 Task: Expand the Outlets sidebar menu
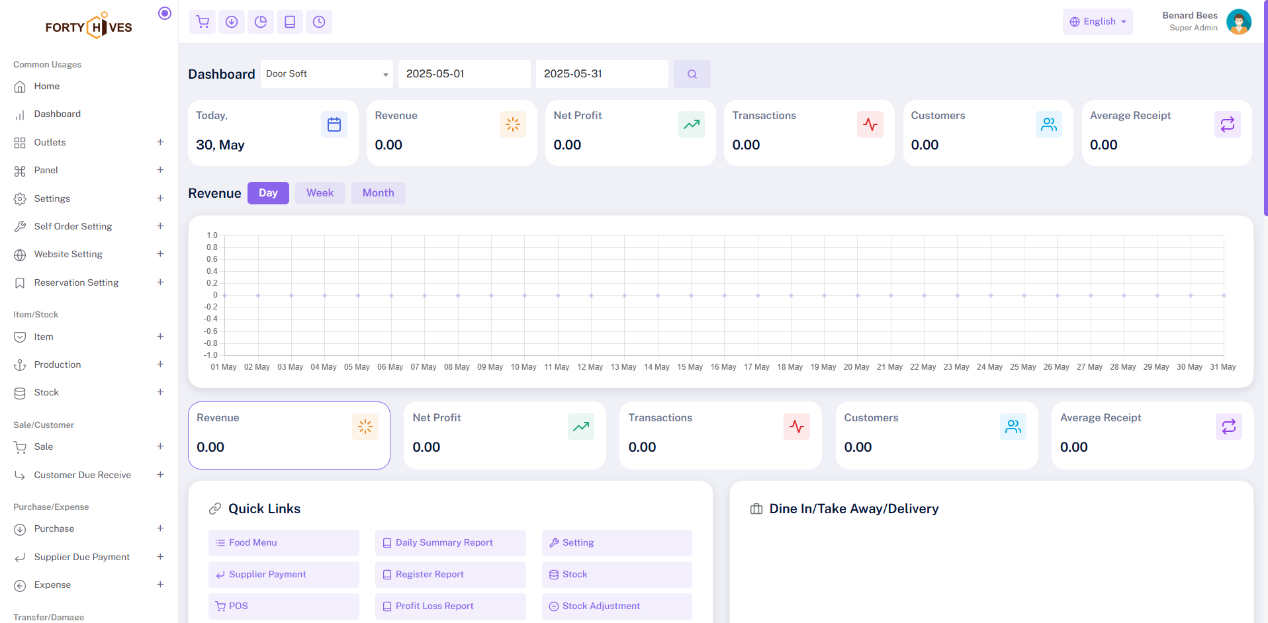(89, 142)
